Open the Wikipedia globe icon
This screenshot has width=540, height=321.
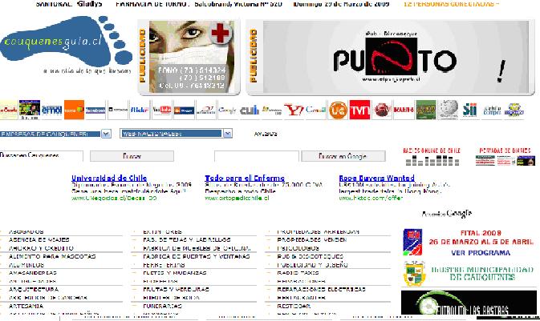[448, 110]
